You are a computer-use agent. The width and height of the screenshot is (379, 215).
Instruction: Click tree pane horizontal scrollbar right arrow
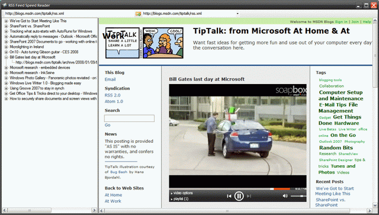94,210
